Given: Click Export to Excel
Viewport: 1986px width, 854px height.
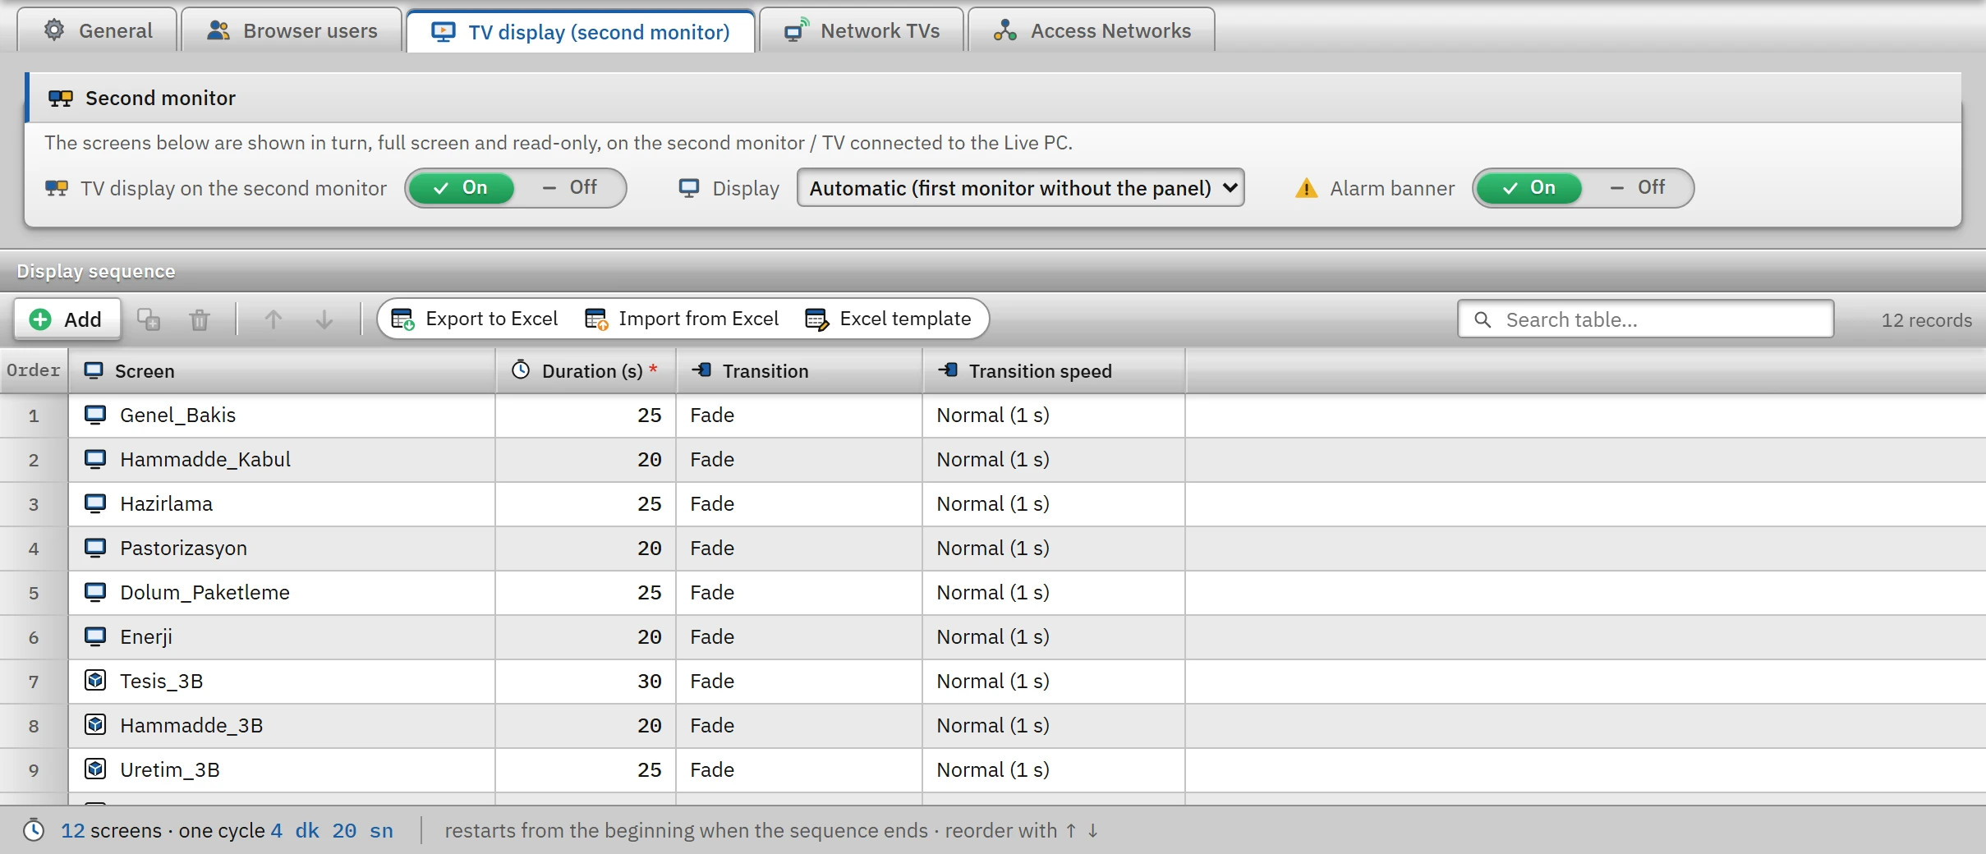Looking at the screenshot, I should click(475, 319).
